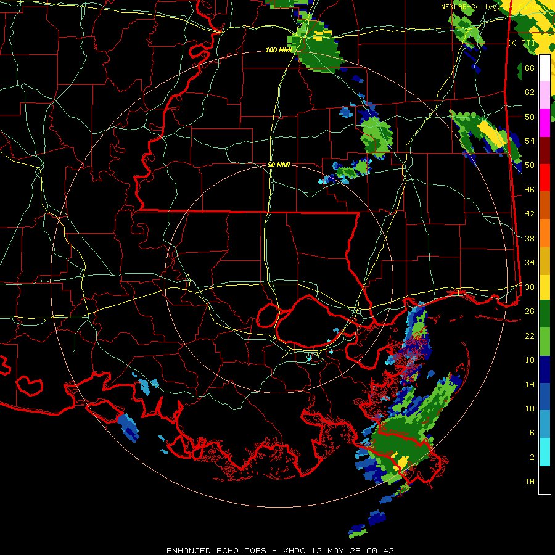555x555 pixels.
Task: Select the legend value 38
Action: click(530, 238)
